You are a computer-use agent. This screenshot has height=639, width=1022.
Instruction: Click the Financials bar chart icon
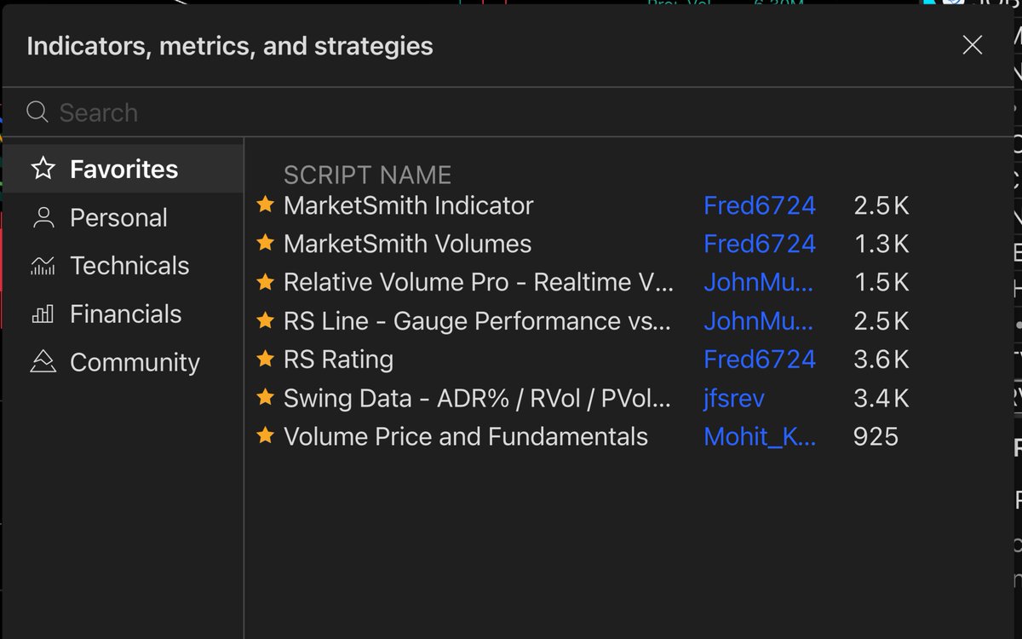(43, 314)
